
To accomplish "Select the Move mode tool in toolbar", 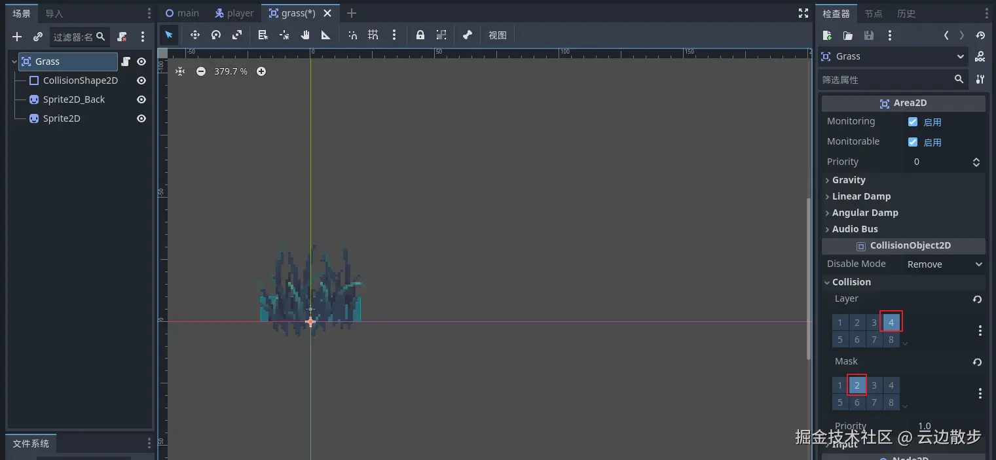I will (x=194, y=35).
